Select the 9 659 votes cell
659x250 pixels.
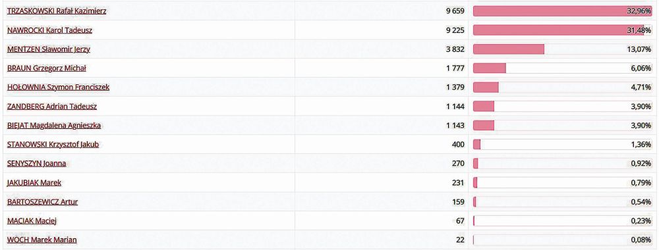455,11
